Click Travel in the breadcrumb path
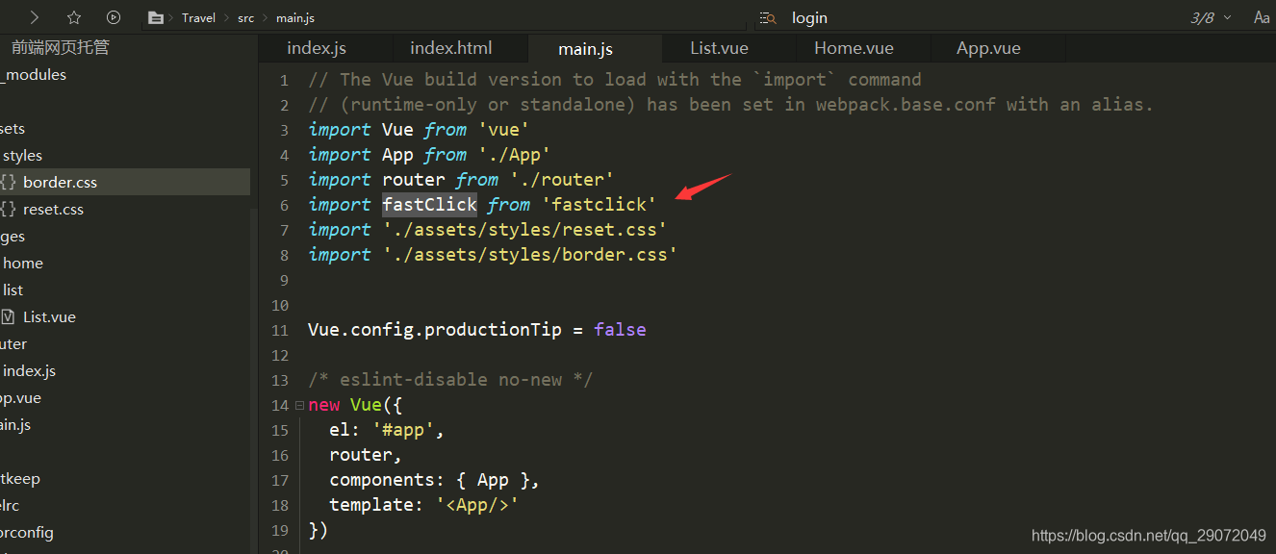This screenshot has height=554, width=1276. coord(198,17)
